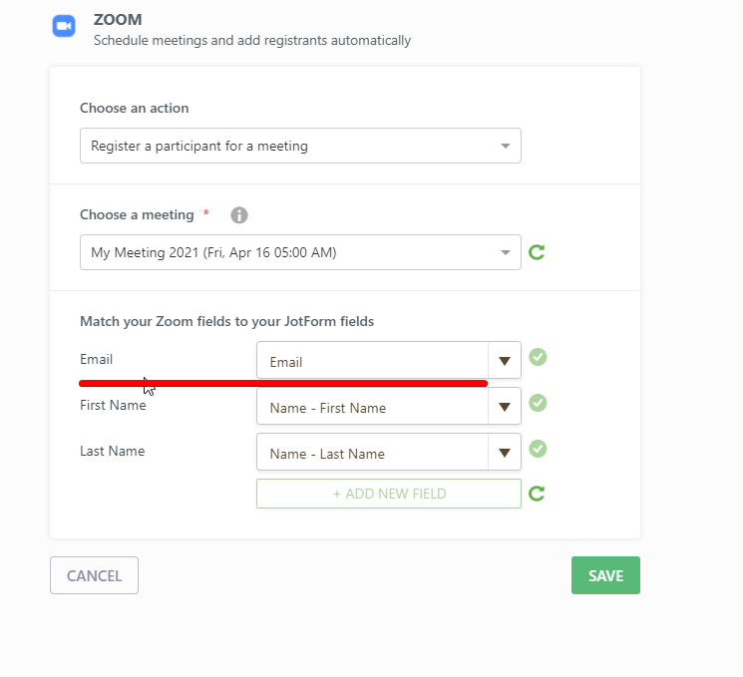Click the Zoom camera logo icon
This screenshot has width=743, height=677.
tap(64, 26)
